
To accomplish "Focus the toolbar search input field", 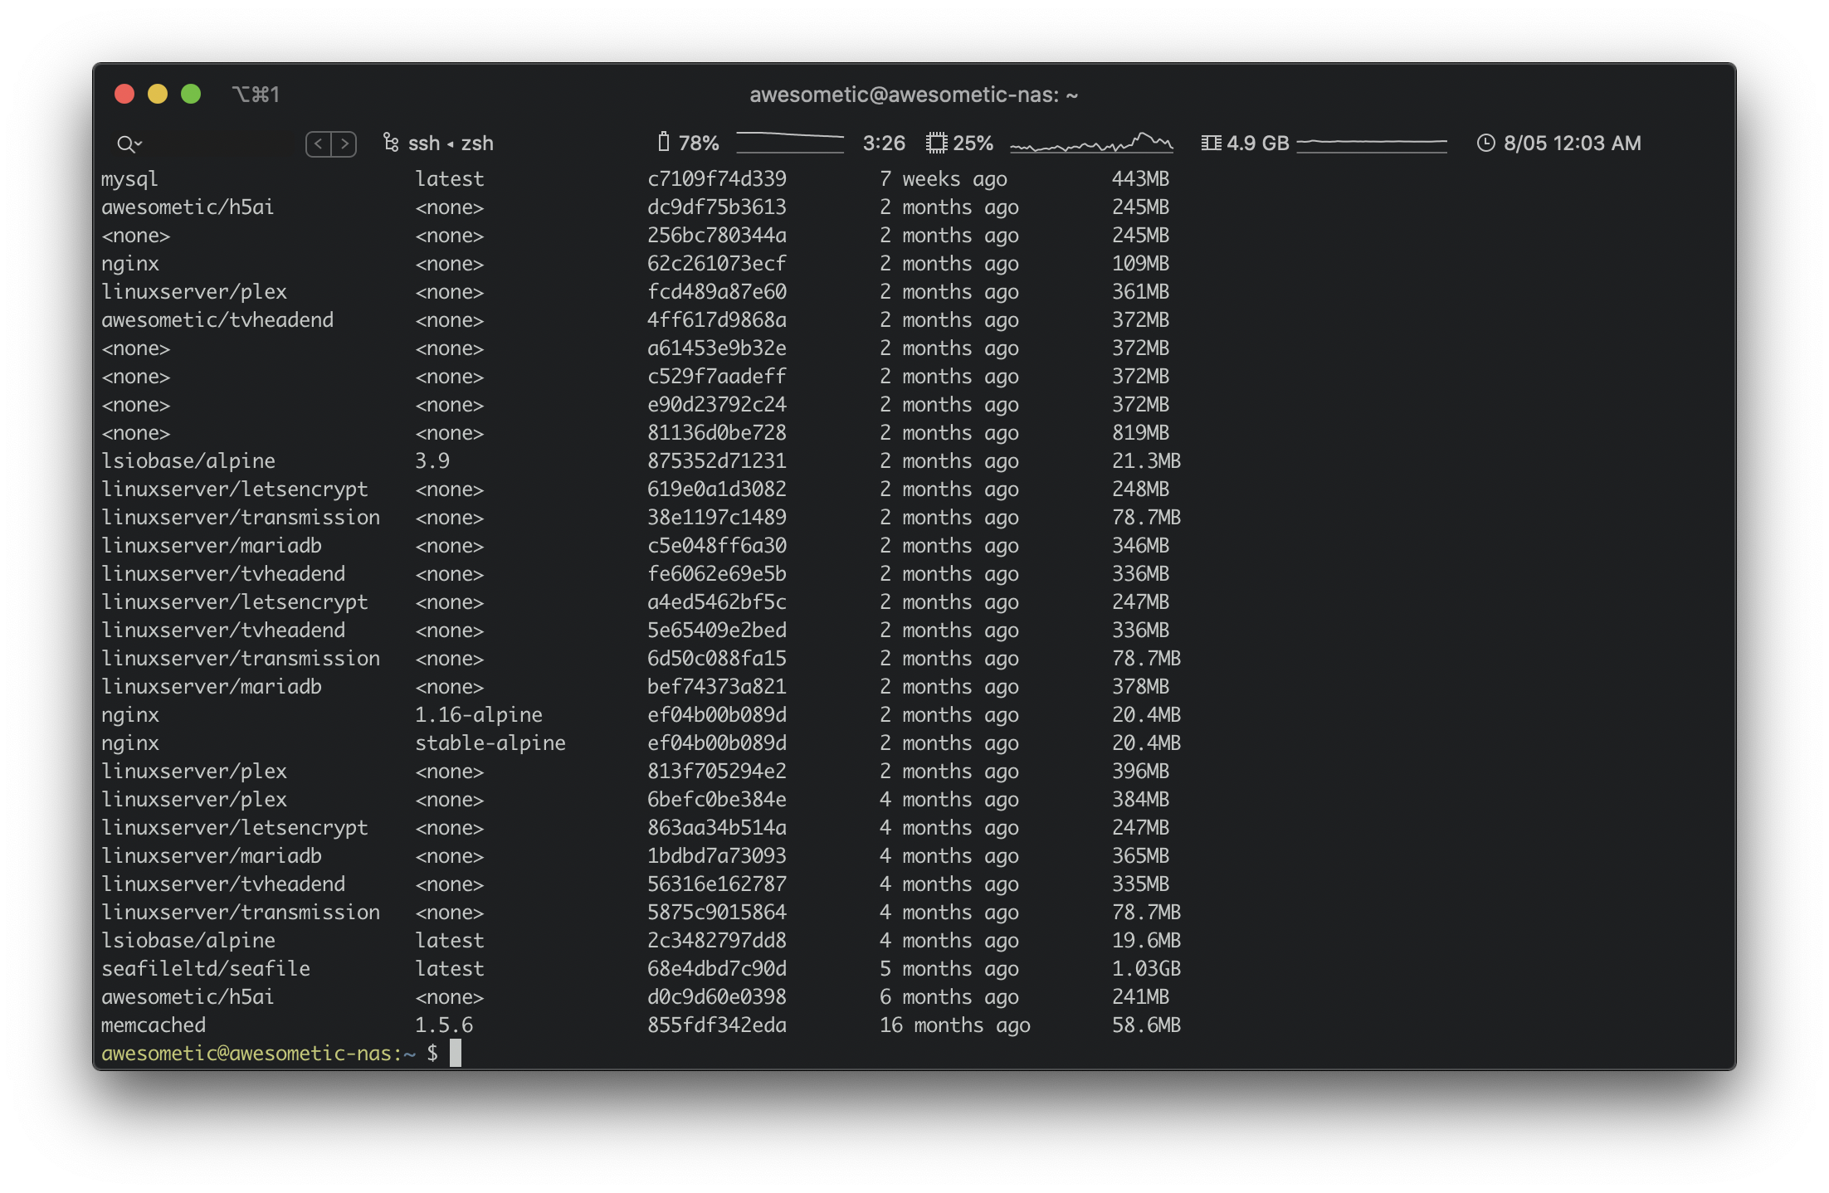I will pos(220,144).
